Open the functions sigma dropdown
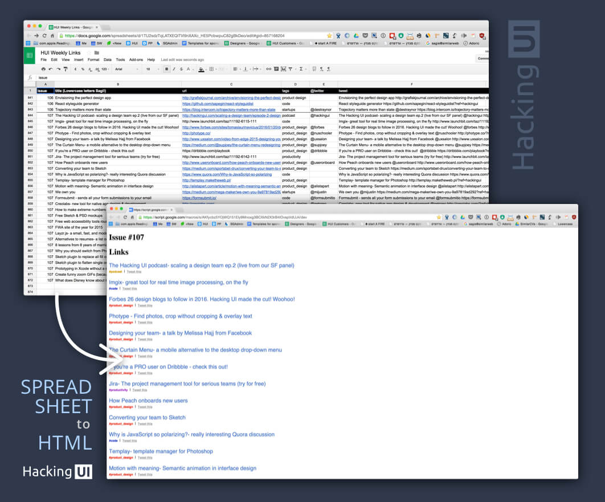The height and width of the screenshot is (502, 605). pyautogui.click(x=302, y=69)
